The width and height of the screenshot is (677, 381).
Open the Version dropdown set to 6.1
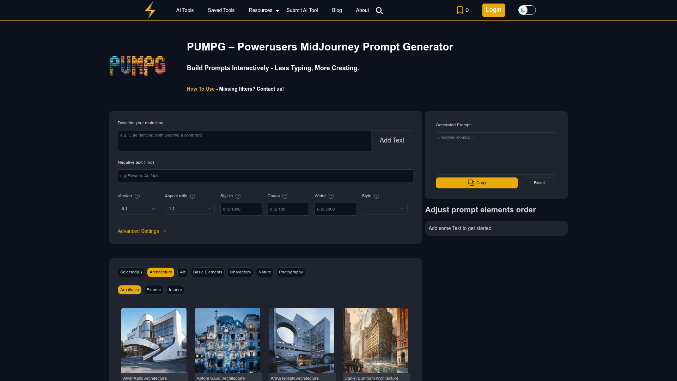pos(138,208)
